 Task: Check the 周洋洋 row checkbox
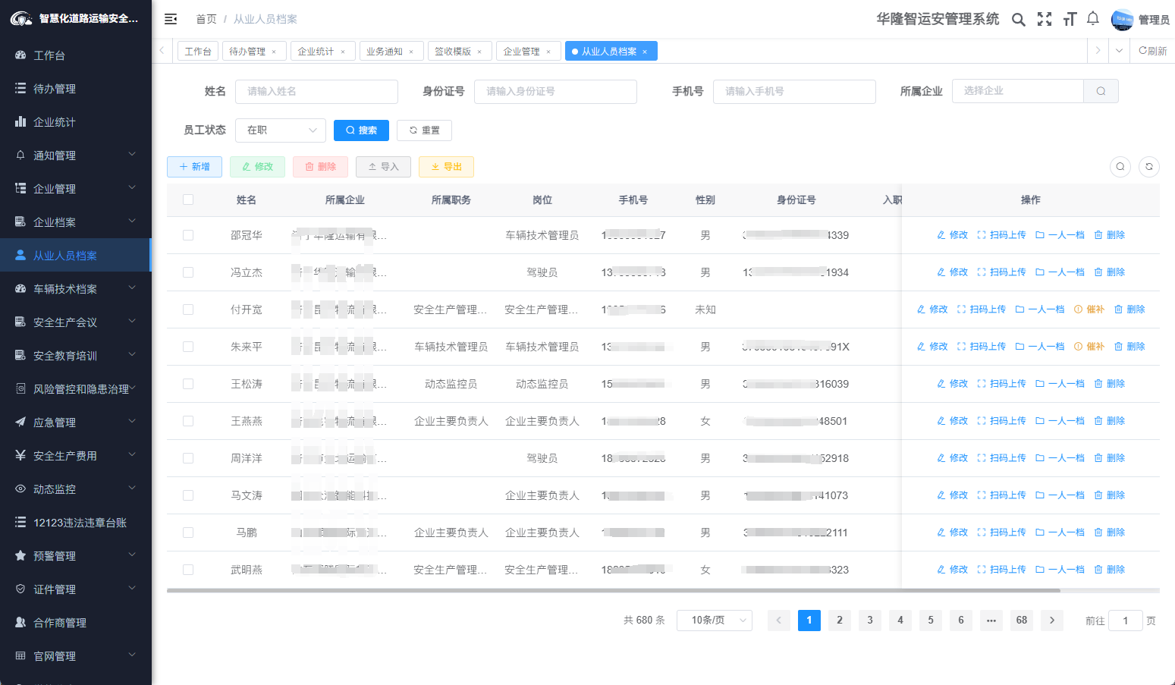pos(188,458)
